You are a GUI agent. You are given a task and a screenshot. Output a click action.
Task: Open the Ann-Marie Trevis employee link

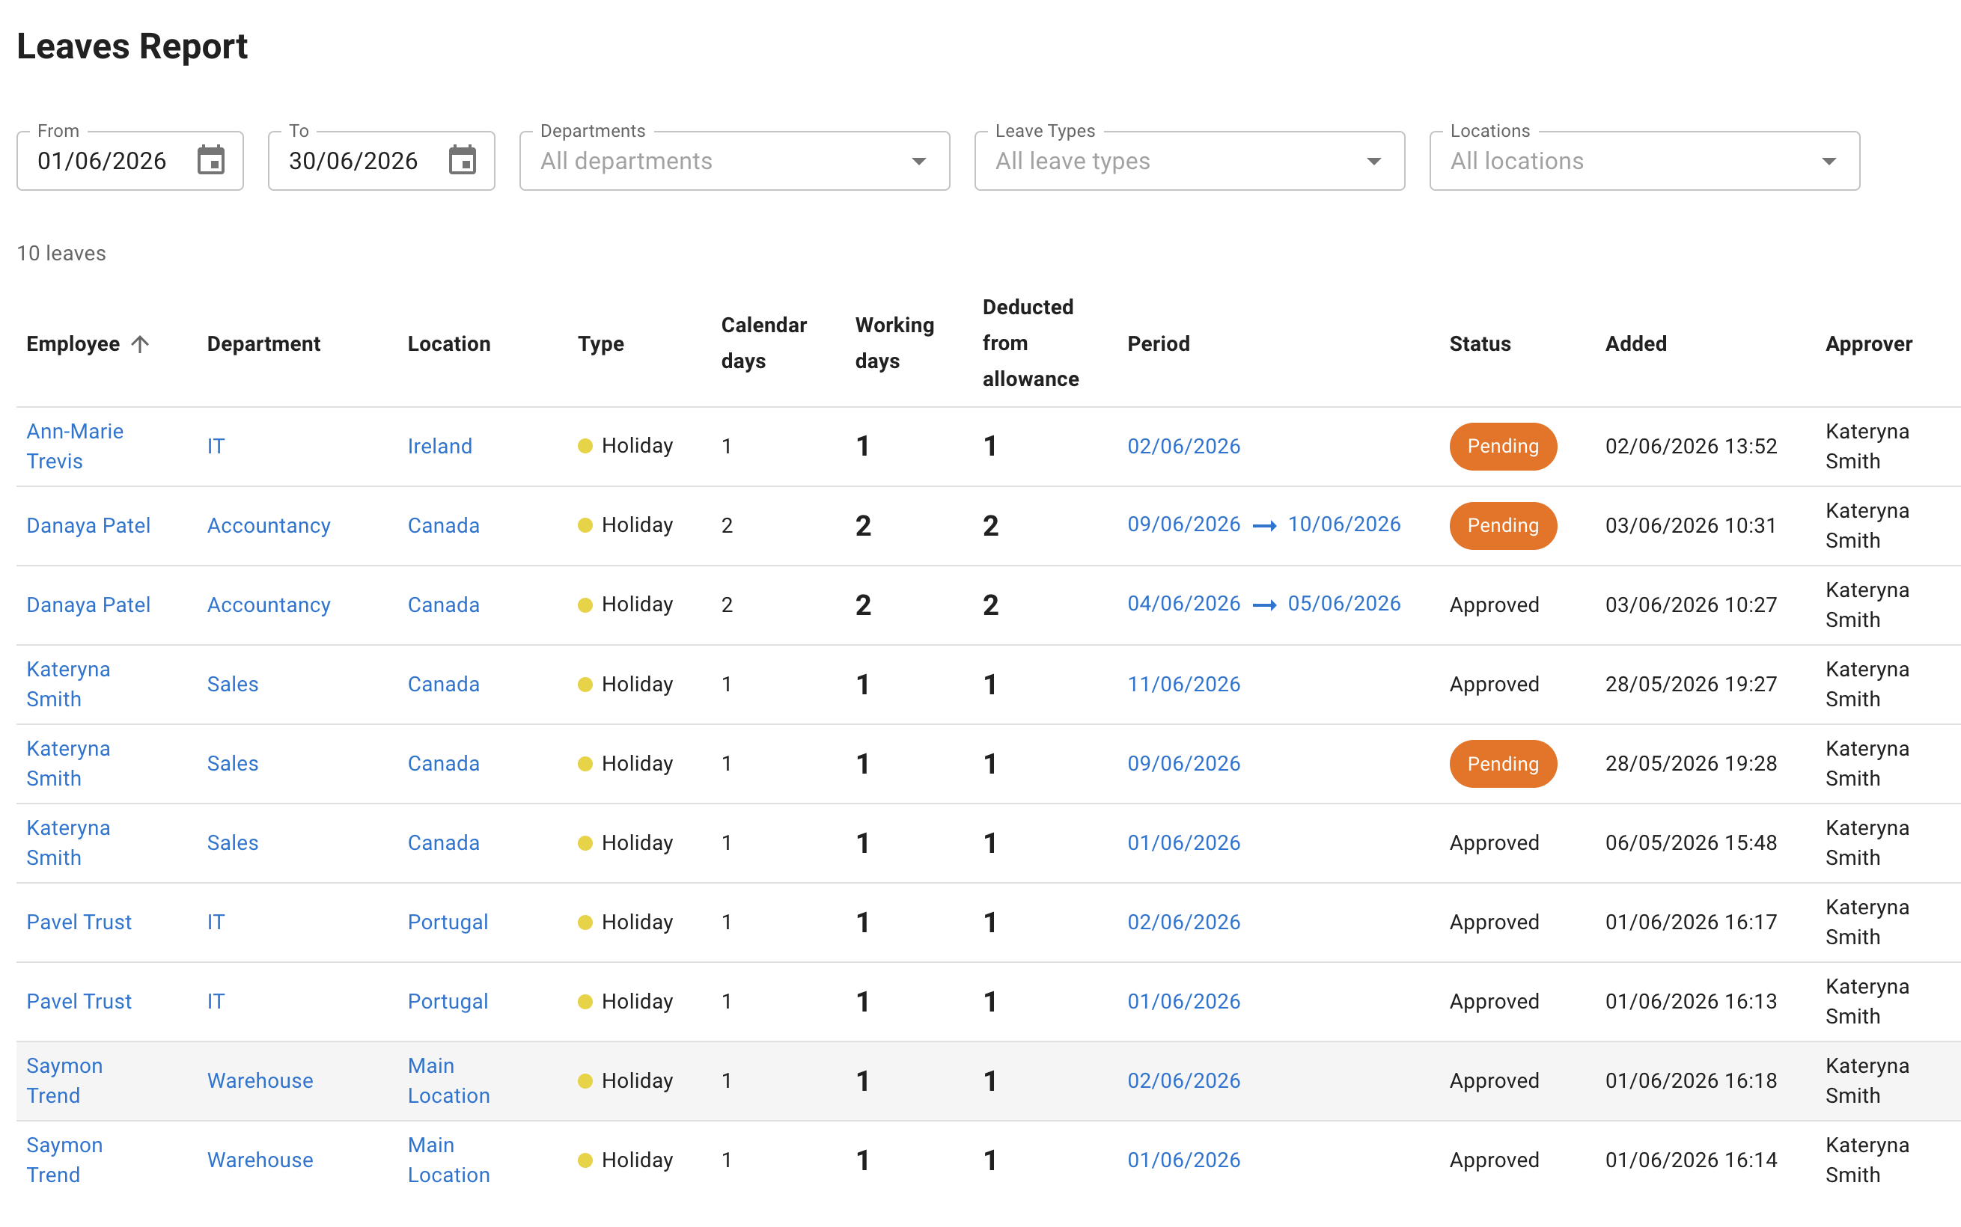pos(75,447)
